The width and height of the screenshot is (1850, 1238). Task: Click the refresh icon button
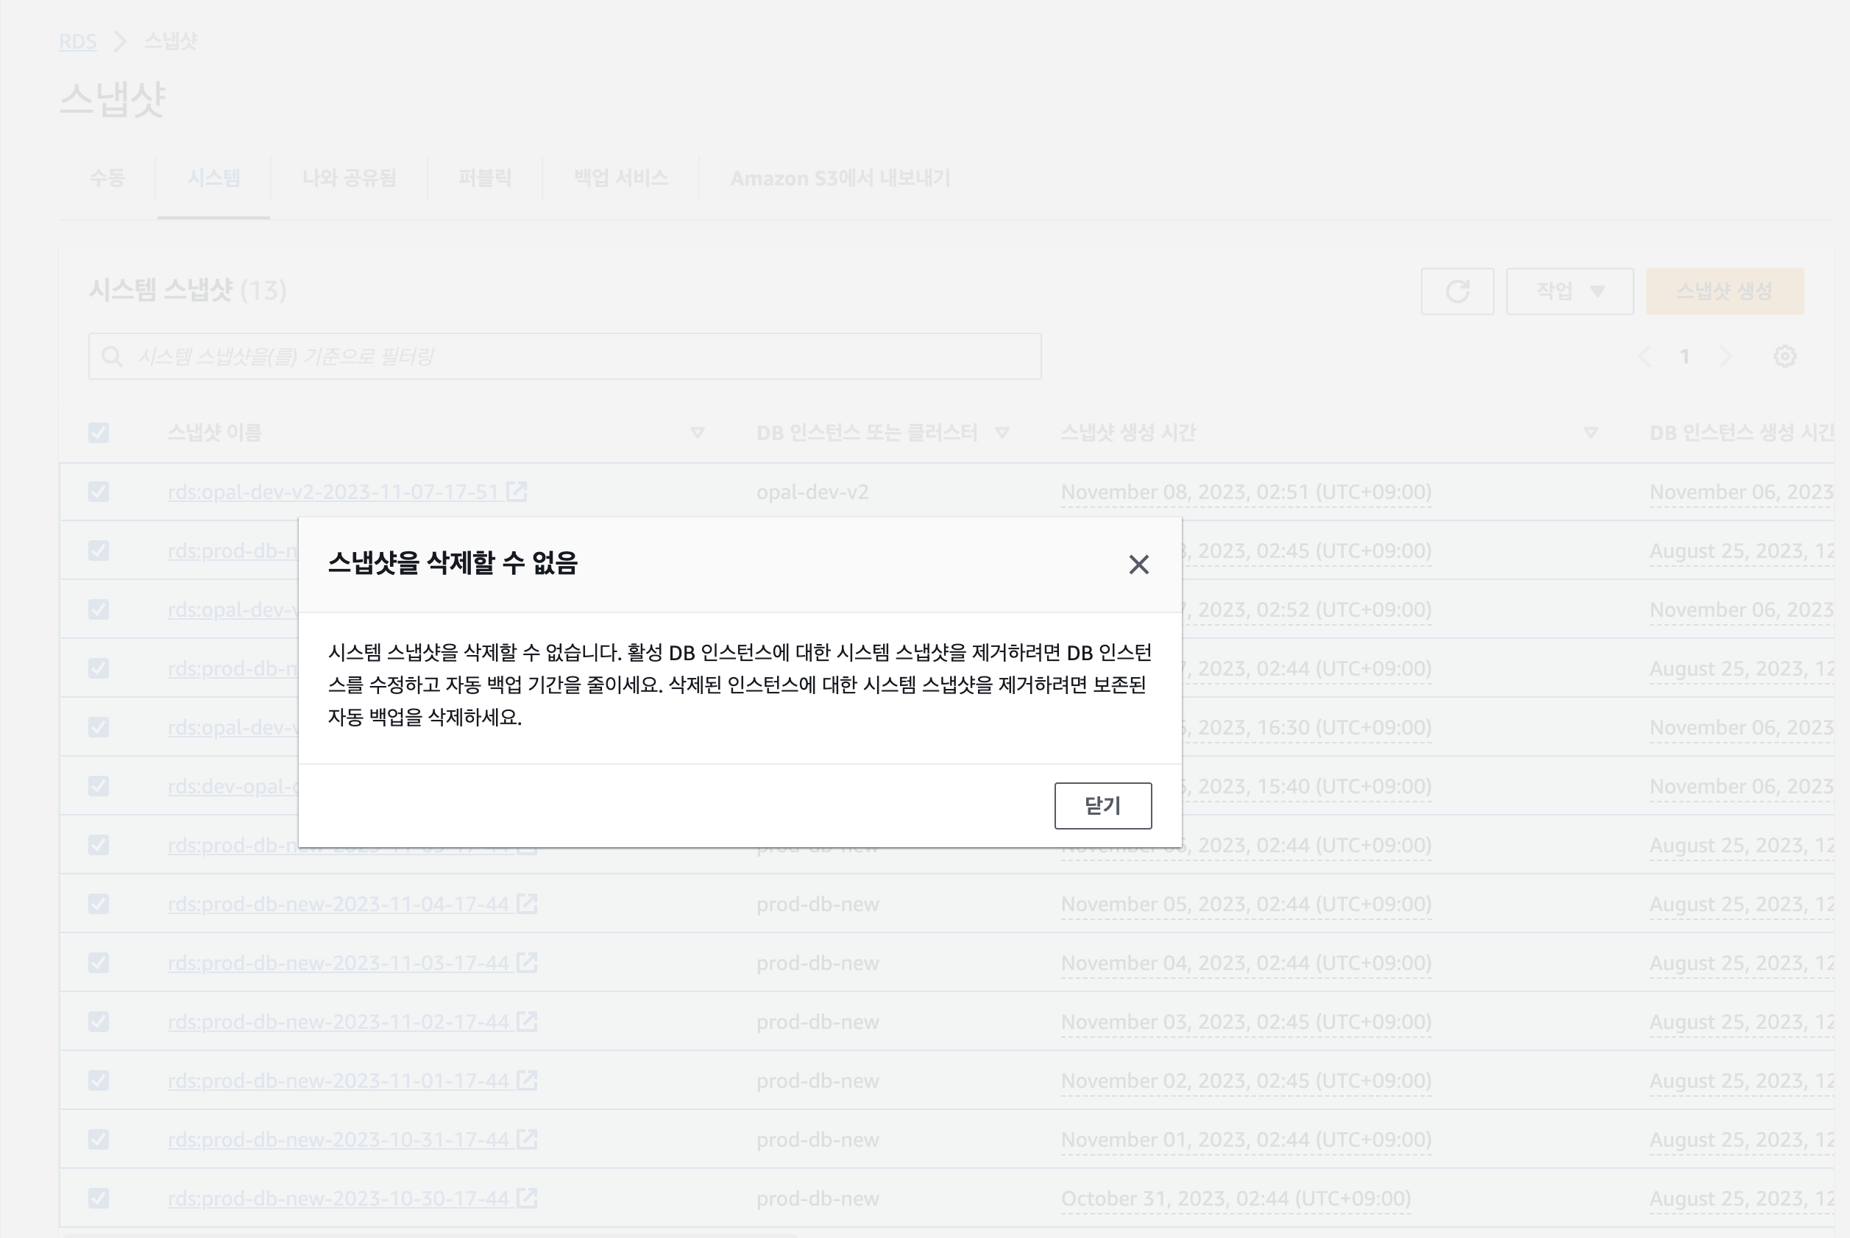point(1457,291)
